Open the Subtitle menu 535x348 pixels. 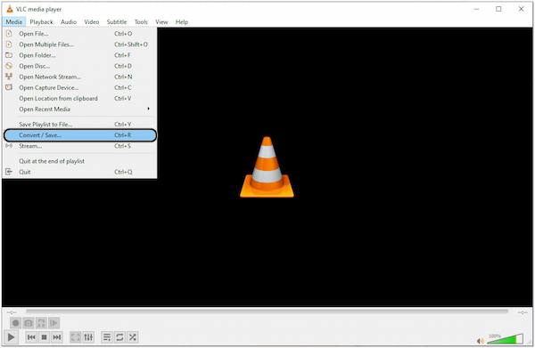[117, 21]
